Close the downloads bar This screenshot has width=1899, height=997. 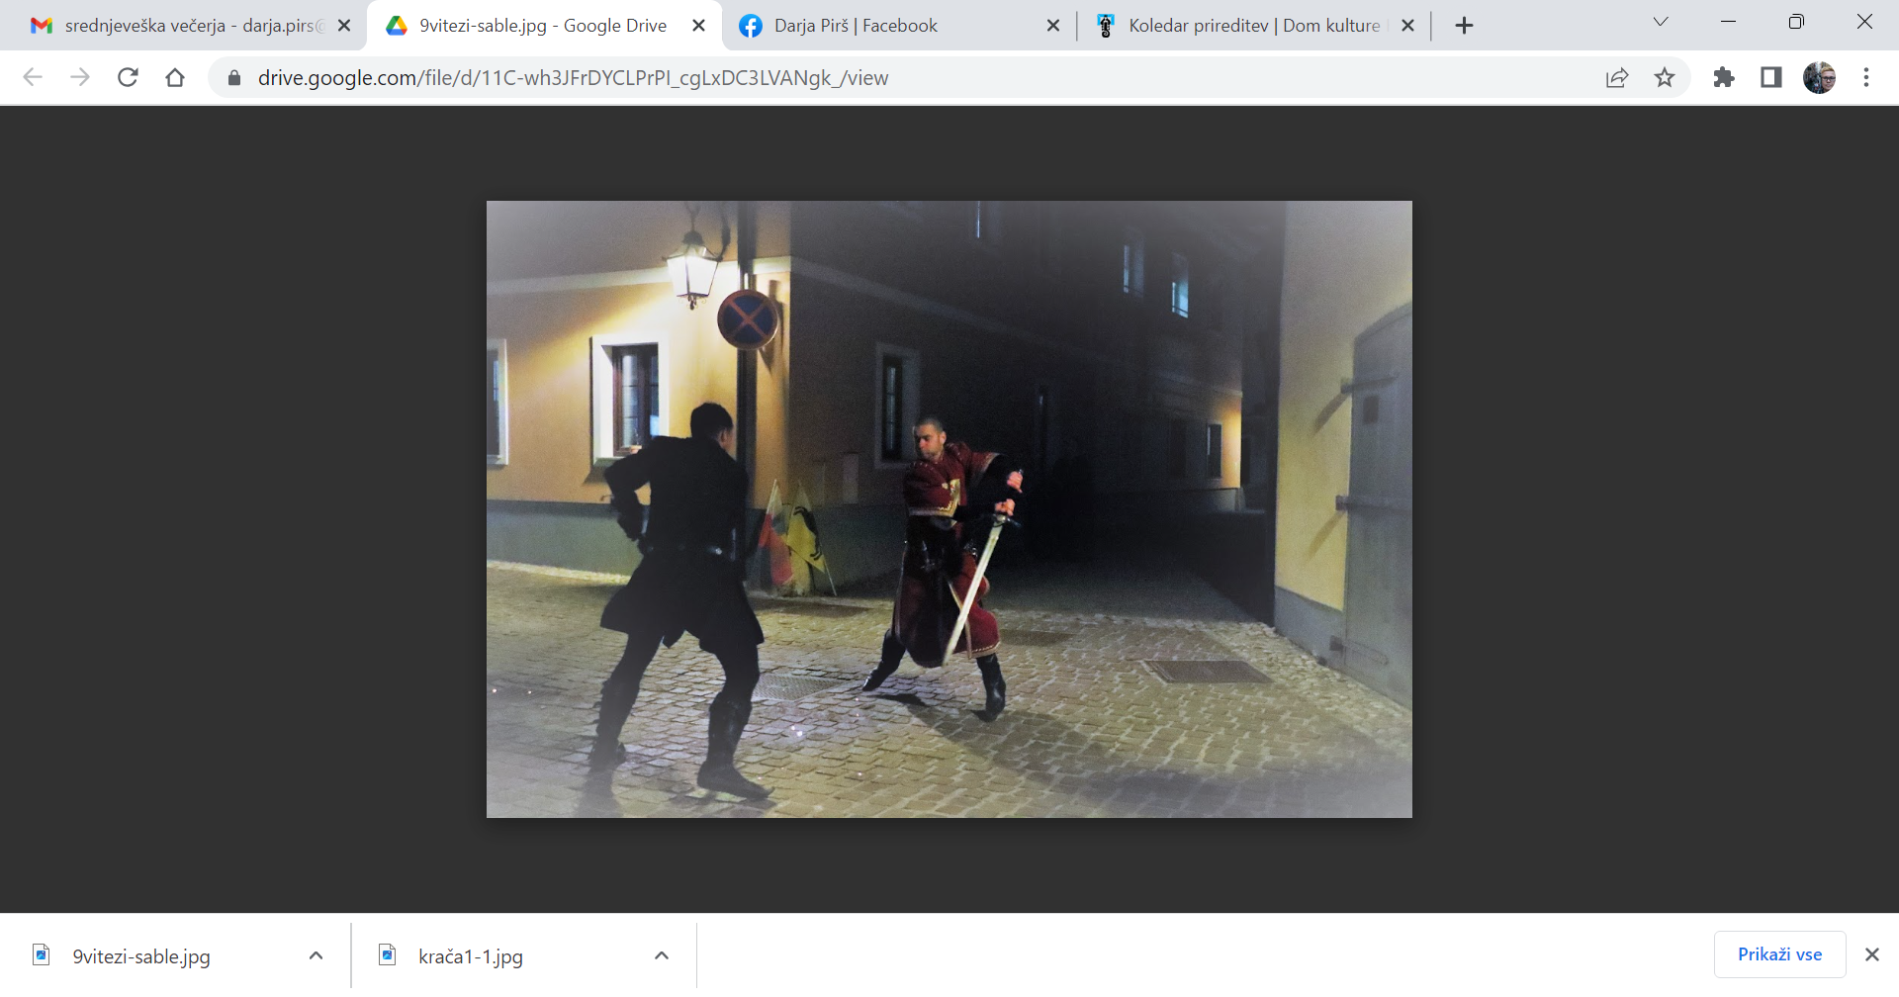pyautogui.click(x=1871, y=954)
